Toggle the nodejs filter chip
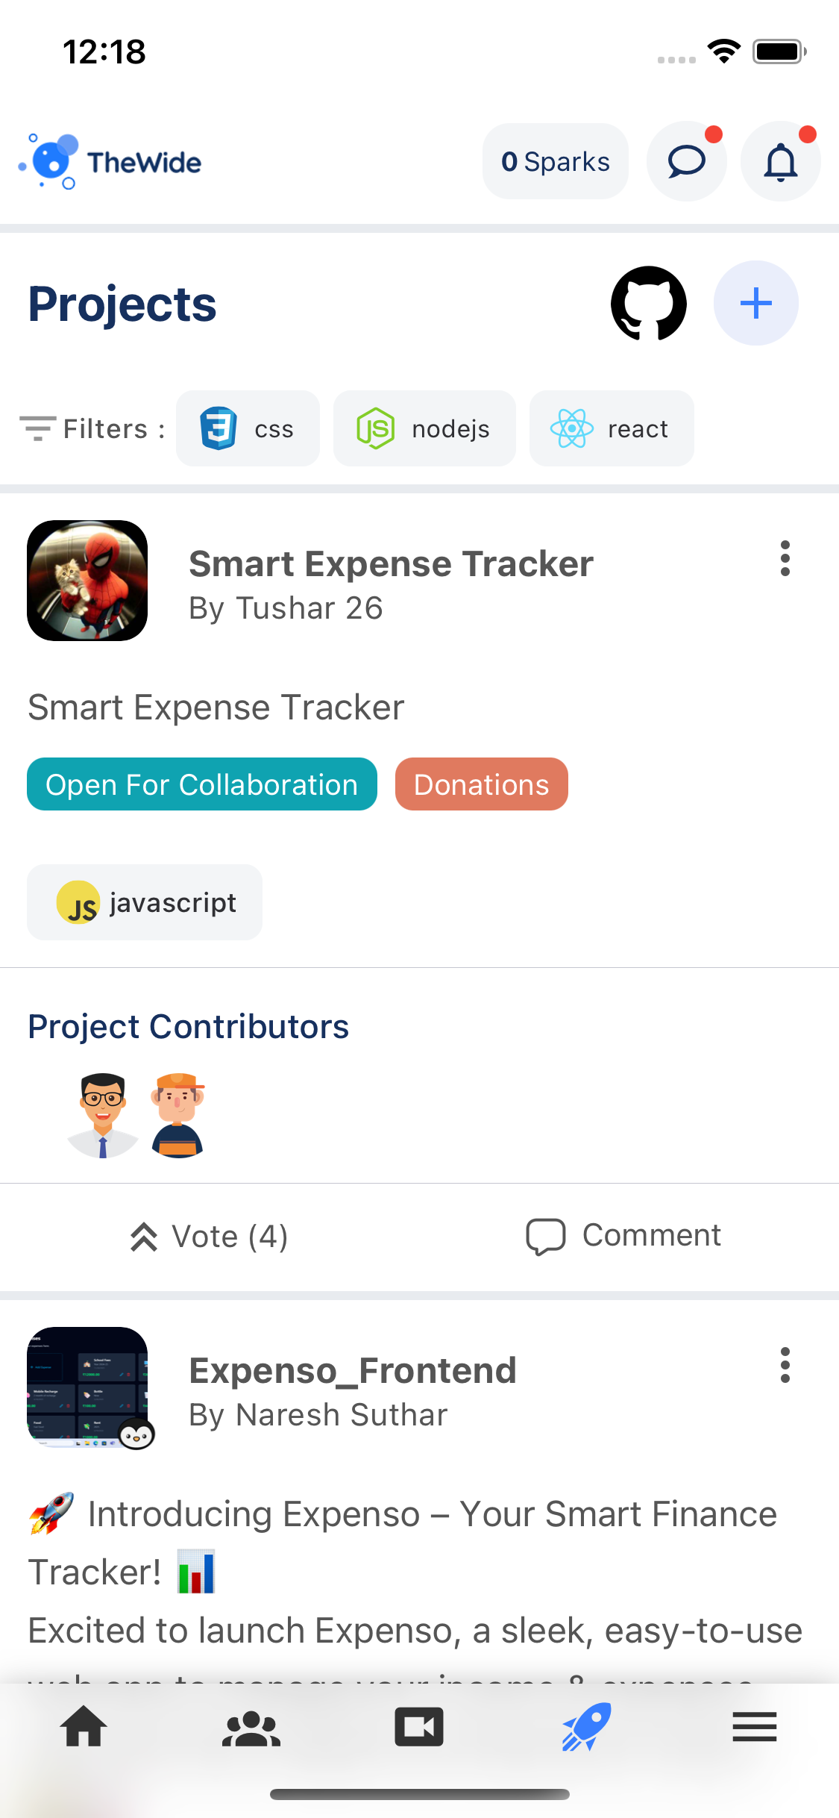The image size is (839, 1818). tap(424, 428)
